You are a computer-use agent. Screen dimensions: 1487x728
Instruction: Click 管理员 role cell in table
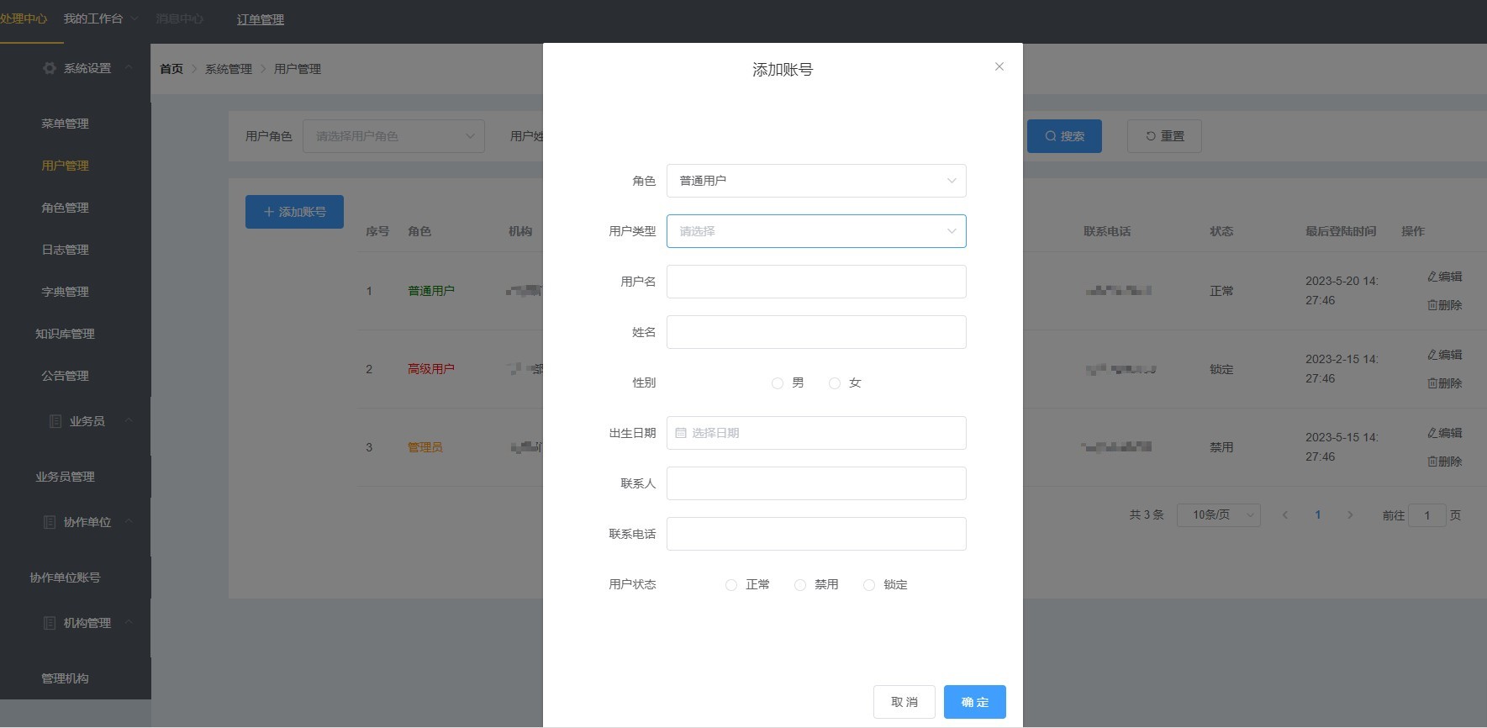(425, 447)
